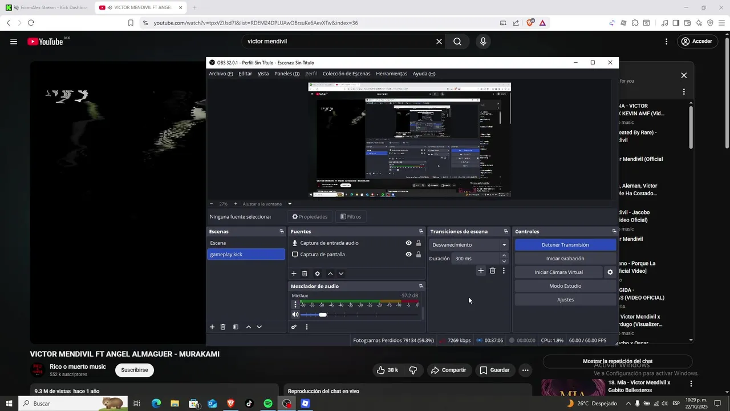Open Spotify from the Windows taskbar
The image size is (730, 411).
[x=268, y=404]
